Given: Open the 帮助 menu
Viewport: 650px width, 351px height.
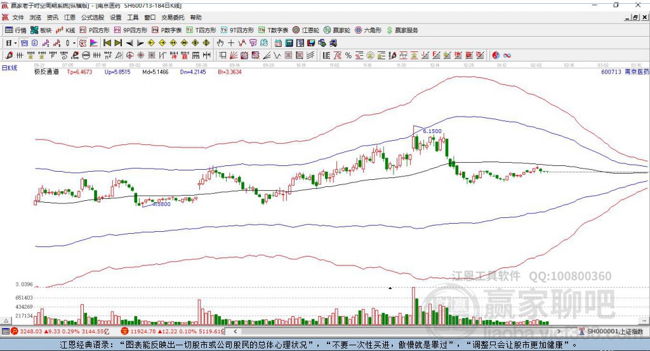Looking at the screenshot, I should (196, 17).
